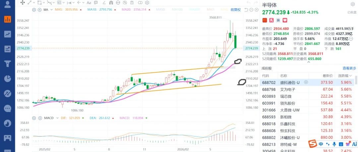
Task: Click the pink lightning icon under price
Action: click(x=271, y=20)
